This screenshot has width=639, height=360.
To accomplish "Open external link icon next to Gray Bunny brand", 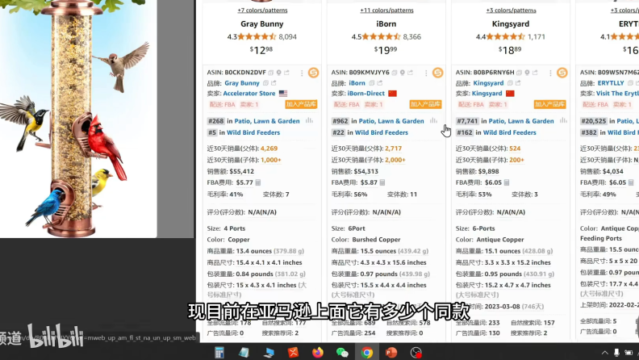I will (274, 83).
